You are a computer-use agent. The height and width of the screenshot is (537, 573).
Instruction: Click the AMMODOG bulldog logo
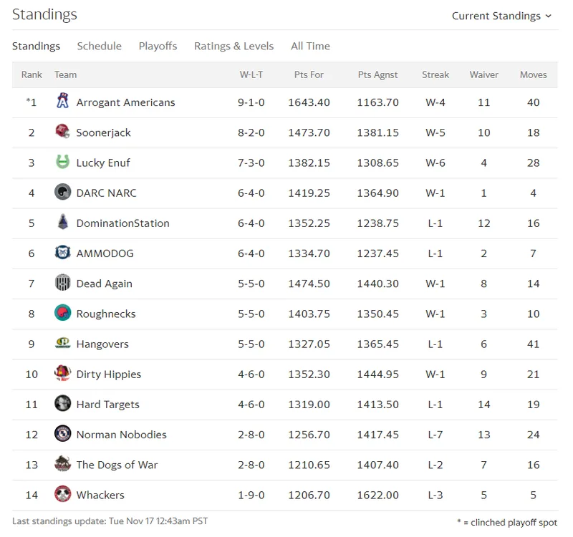(62, 253)
